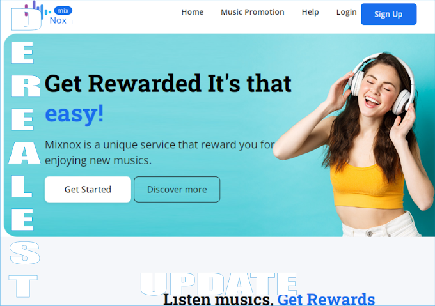Click the blue "mix" badge in logo
Screen dimensions: 435x306
pos(63,11)
